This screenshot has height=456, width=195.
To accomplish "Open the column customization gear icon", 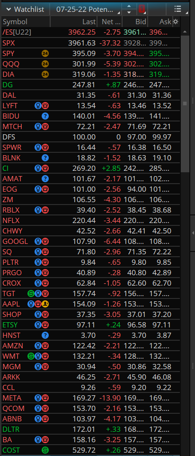I will (x=176, y=21).
